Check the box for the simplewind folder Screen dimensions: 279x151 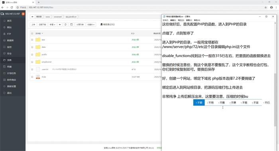coord(32,62)
